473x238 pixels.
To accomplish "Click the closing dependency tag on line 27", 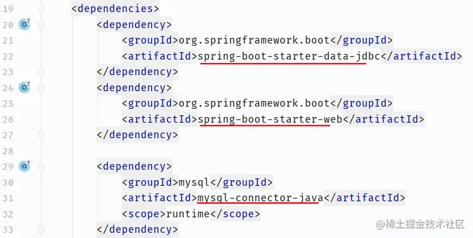I will click(x=137, y=135).
